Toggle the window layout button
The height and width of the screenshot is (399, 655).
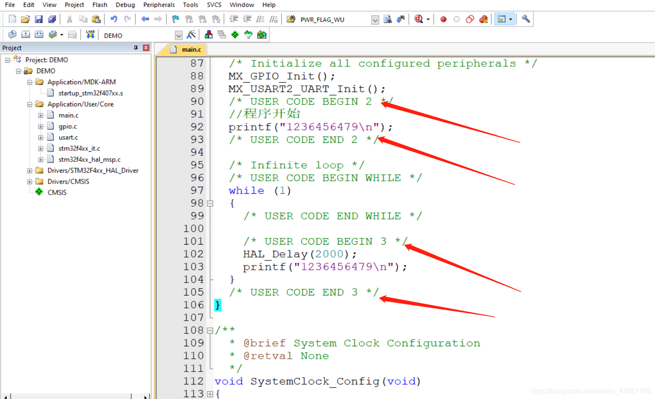tap(501, 19)
